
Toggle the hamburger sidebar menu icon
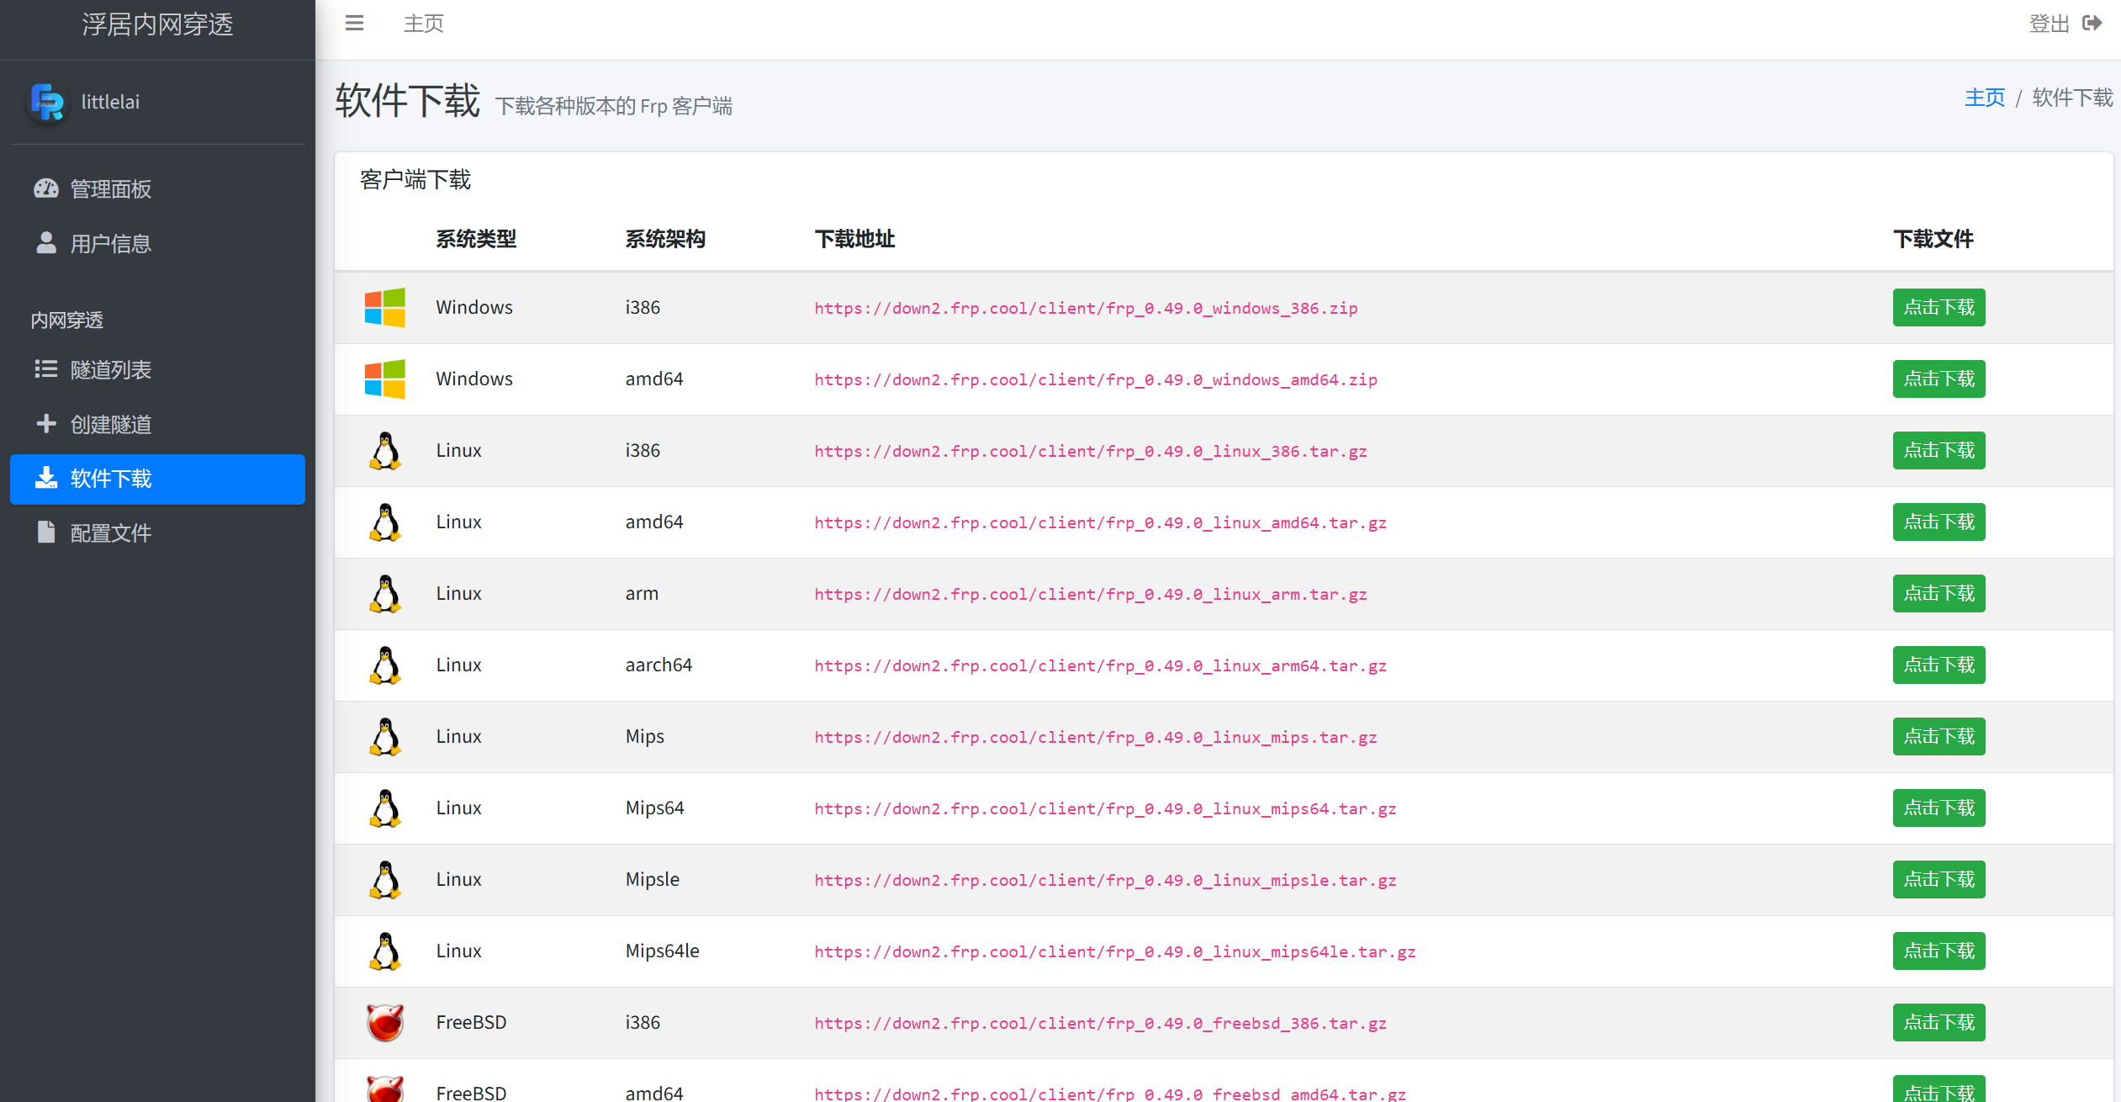click(x=354, y=24)
